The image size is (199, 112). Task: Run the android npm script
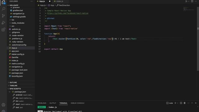19,95
